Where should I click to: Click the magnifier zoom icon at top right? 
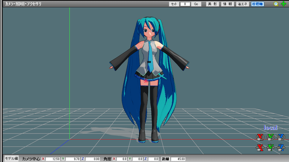276,4
